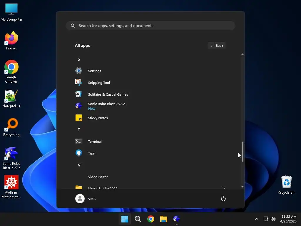Click Back button in All apps
Image resolution: width=301 pixels, height=226 pixels.
tap(217, 46)
